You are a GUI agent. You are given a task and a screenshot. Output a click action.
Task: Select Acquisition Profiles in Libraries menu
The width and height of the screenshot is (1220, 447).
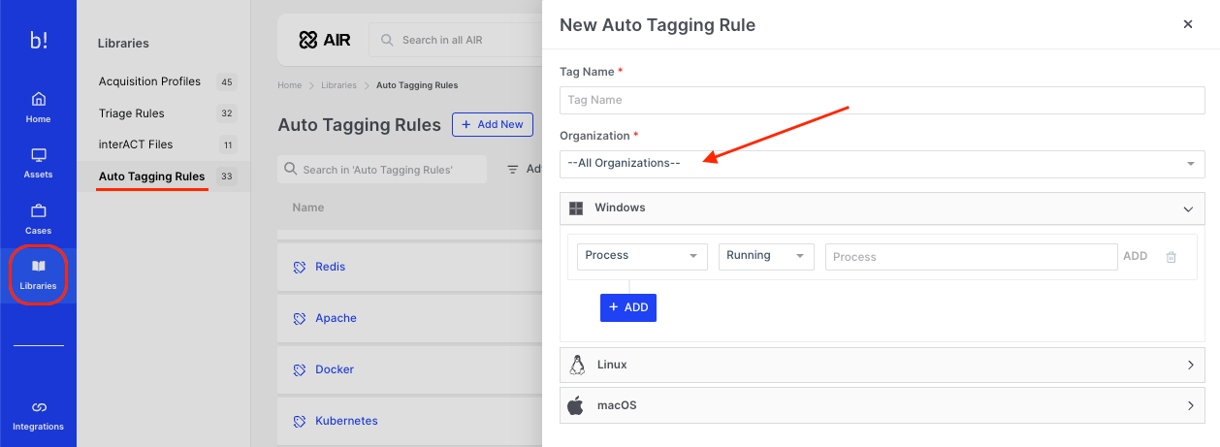click(149, 81)
